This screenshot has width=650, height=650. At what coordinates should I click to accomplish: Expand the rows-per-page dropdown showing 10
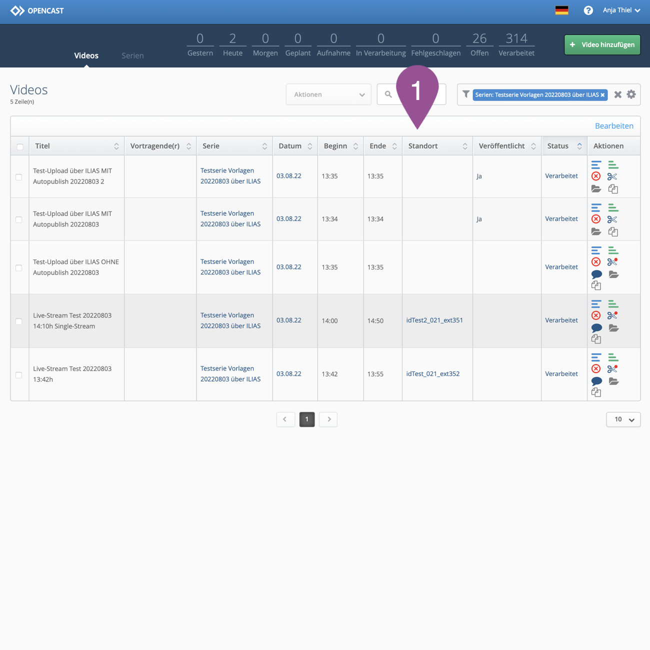pyautogui.click(x=623, y=419)
